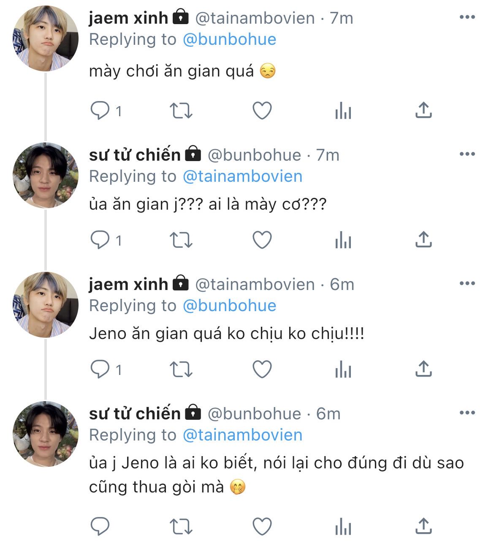Like the 'Jeno ăn gian quá' tweet
The image size is (494, 547).
coord(262,370)
